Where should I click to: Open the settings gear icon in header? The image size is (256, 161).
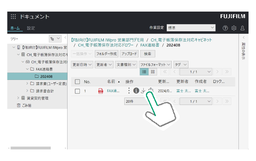click(234, 28)
